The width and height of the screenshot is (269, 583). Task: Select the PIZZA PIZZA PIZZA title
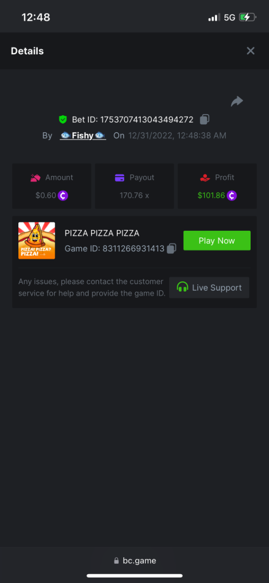click(x=102, y=233)
